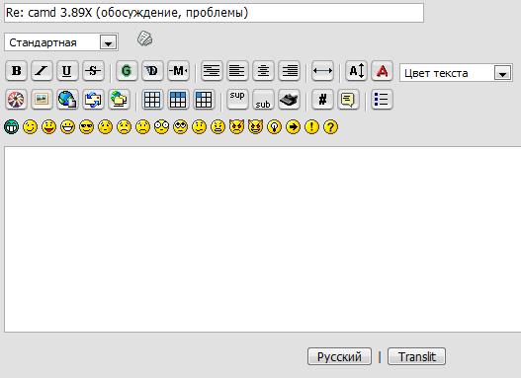Click the message icon preview next to Стандартная
Image resolution: width=521 pixels, height=378 pixels.
pyautogui.click(x=145, y=38)
